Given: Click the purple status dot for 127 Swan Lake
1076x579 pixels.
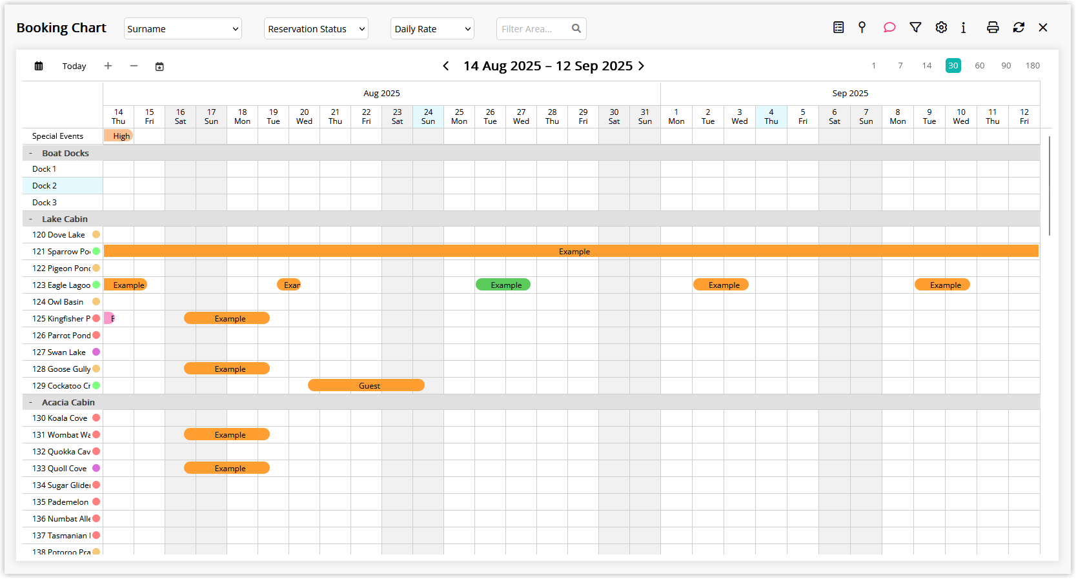Looking at the screenshot, I should (x=96, y=352).
